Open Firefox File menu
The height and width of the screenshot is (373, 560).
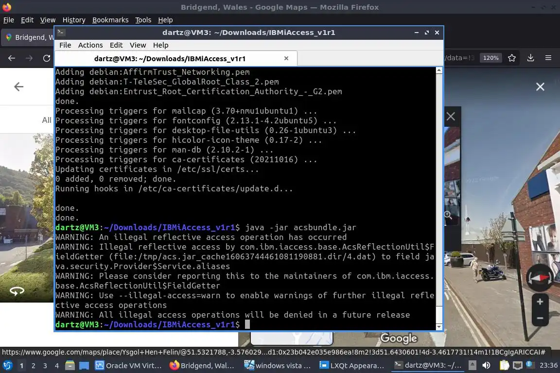pyautogui.click(x=9, y=20)
